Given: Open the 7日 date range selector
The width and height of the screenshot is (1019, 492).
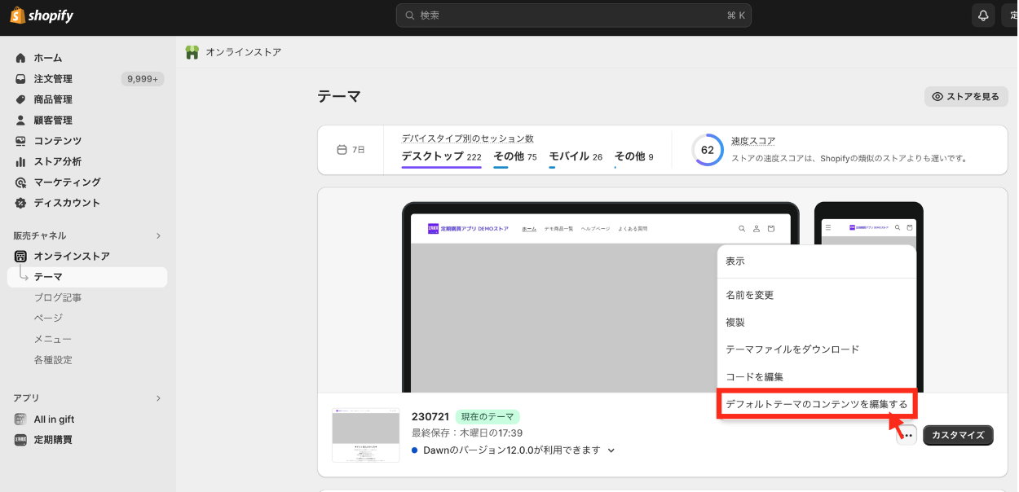Looking at the screenshot, I should coord(351,150).
